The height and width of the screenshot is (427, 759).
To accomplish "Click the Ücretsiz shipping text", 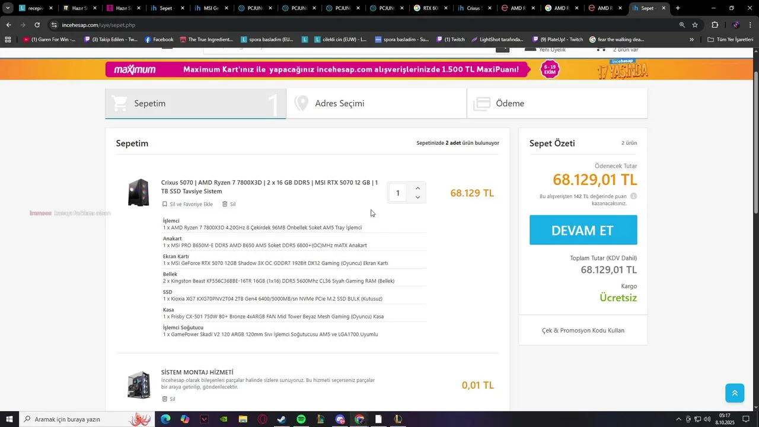I will click(618, 298).
